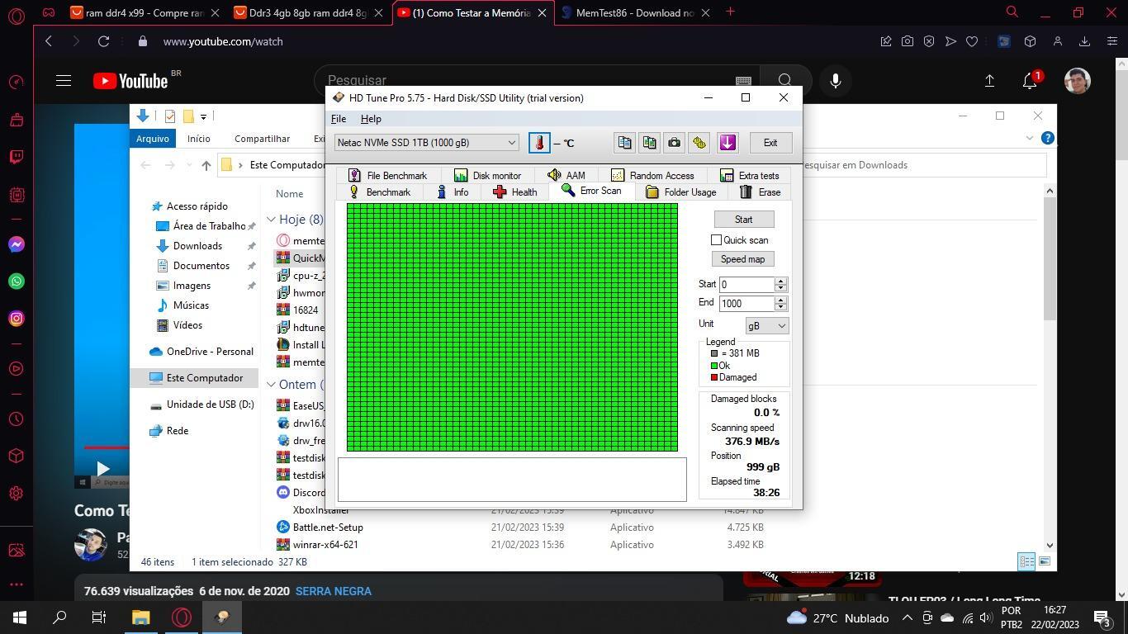Click the End value input field
The width and height of the screenshot is (1128, 634).
click(x=746, y=304)
